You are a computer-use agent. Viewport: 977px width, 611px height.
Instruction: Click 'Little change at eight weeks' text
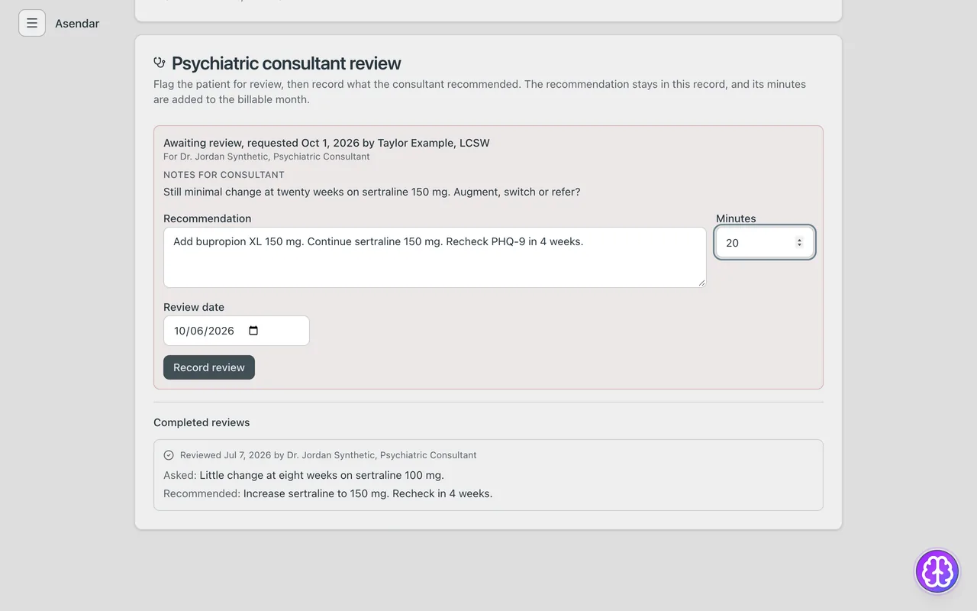[321, 475]
